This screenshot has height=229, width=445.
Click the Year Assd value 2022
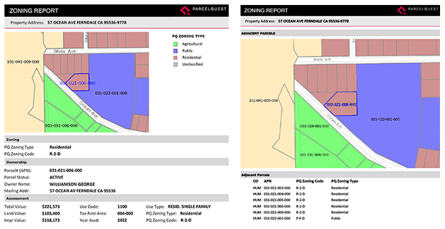pos(122,220)
